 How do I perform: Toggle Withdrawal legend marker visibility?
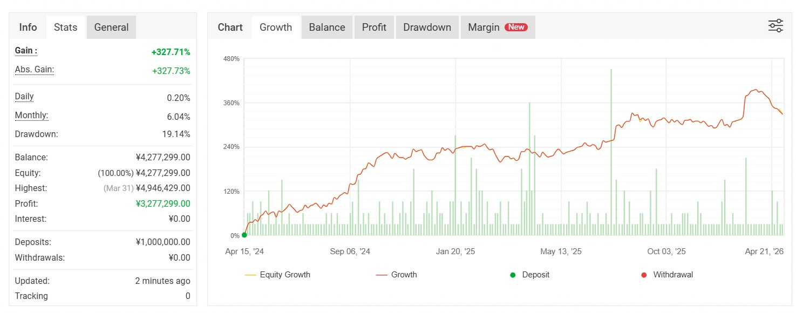[x=667, y=275]
